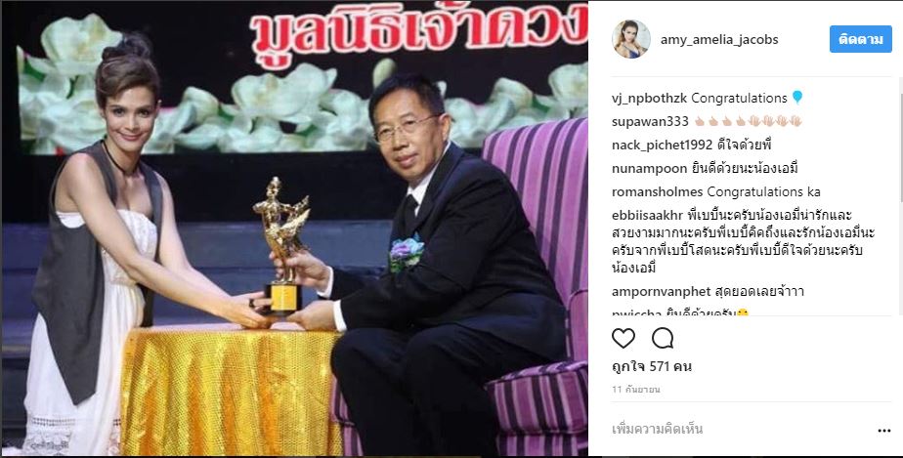
Task: Visit supawan333 commenter profile
Action: pos(650,121)
